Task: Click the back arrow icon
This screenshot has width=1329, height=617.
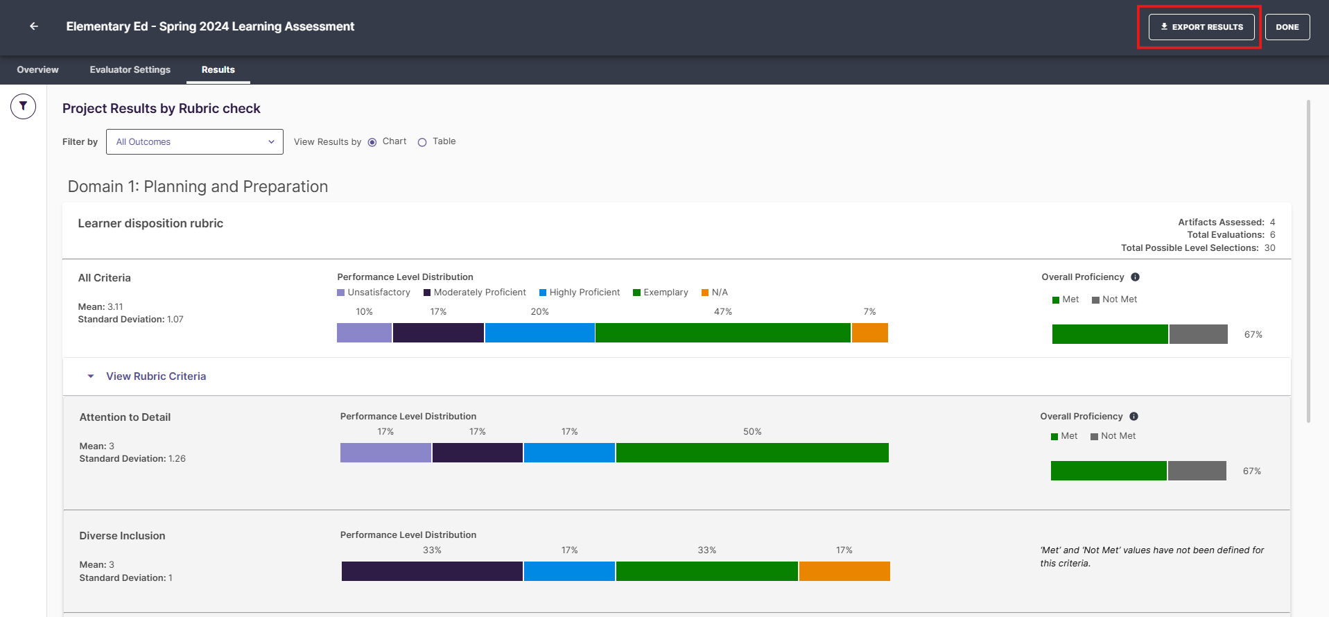Action: click(33, 26)
